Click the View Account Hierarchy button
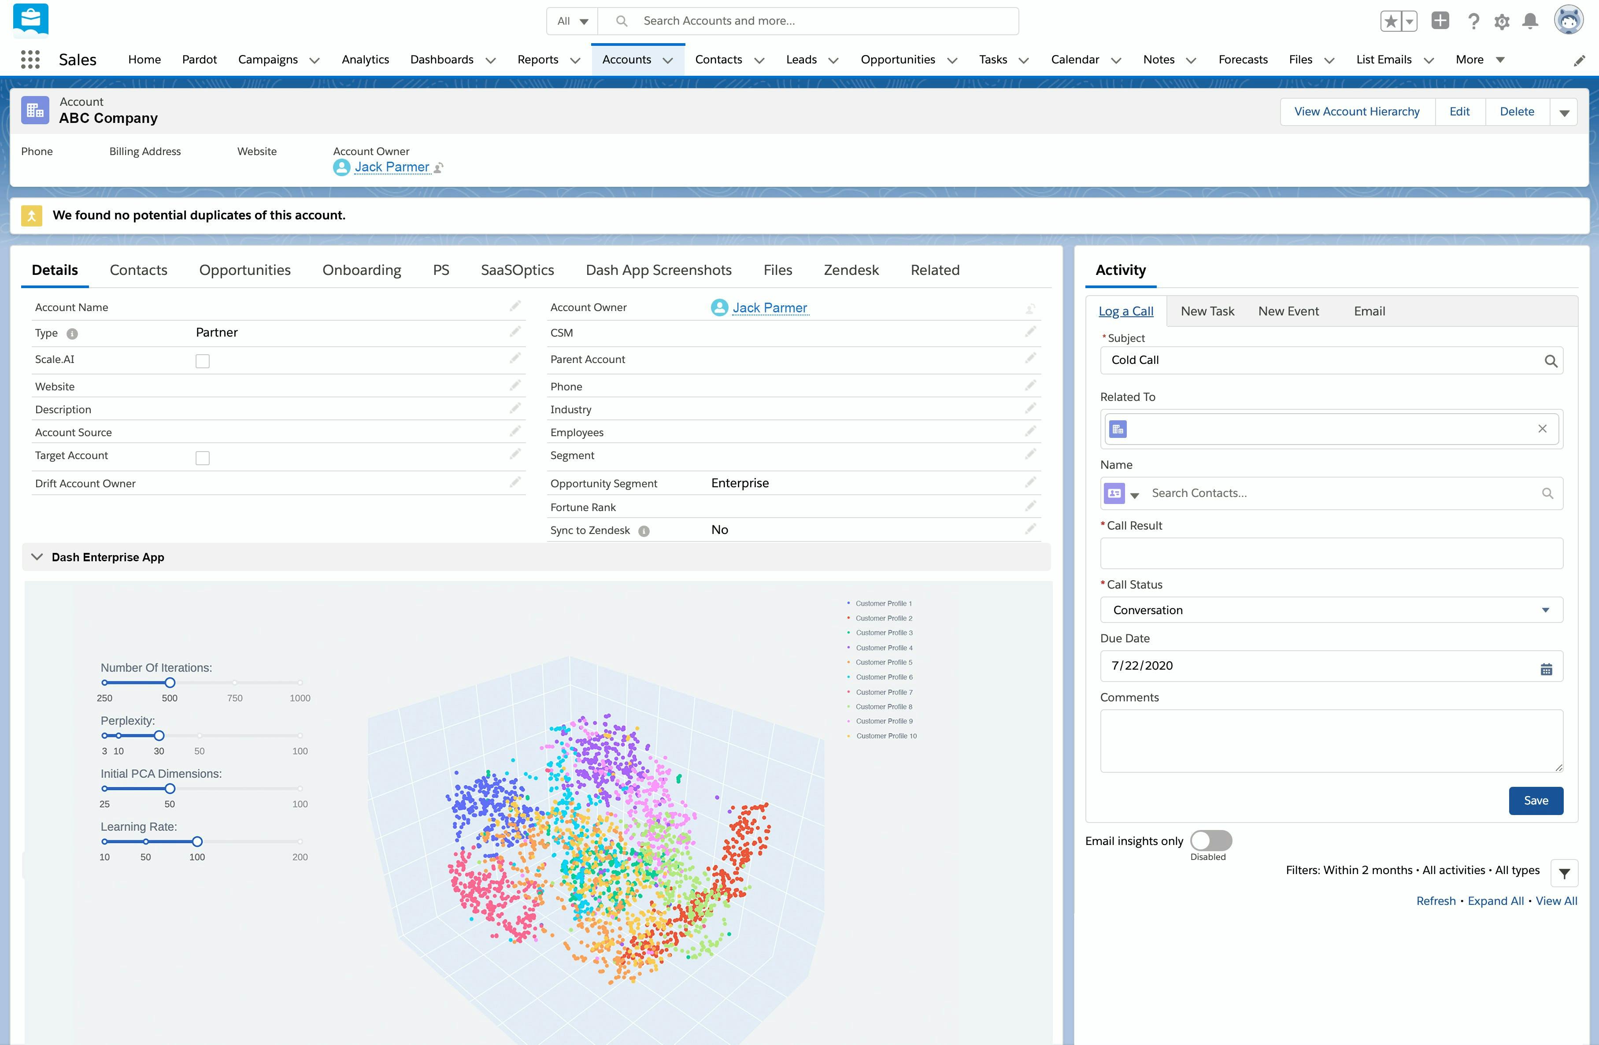The image size is (1599, 1045). point(1356,111)
